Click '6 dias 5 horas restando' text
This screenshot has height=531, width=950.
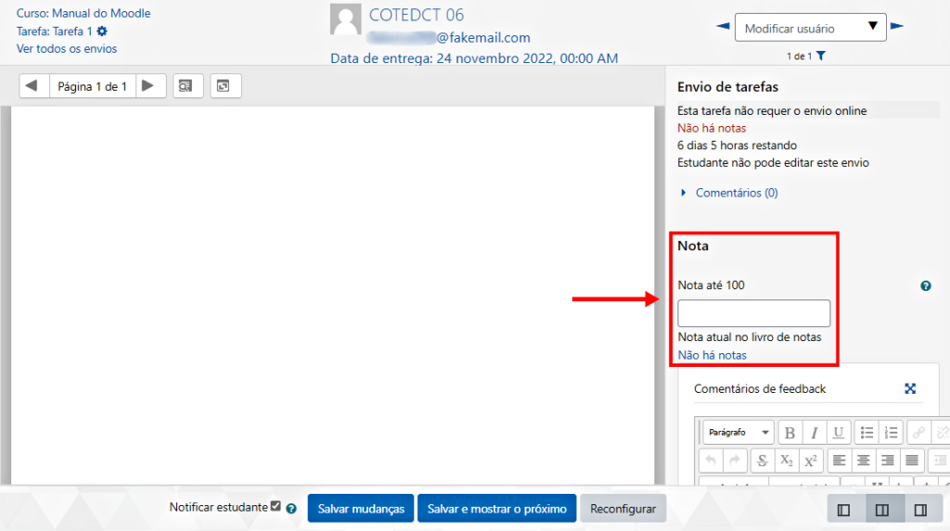[737, 145]
